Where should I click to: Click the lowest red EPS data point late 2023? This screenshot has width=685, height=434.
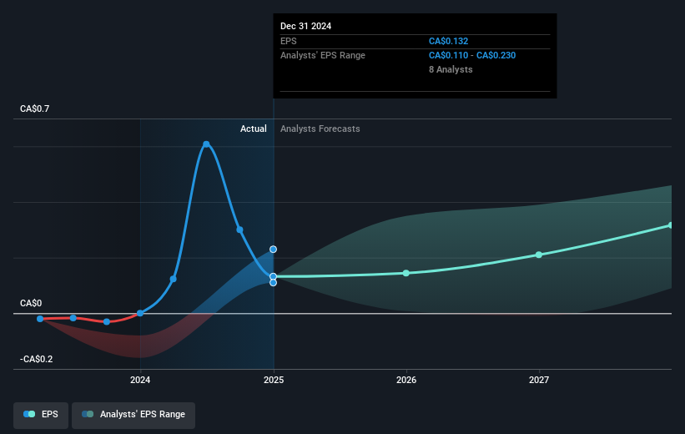[107, 321]
